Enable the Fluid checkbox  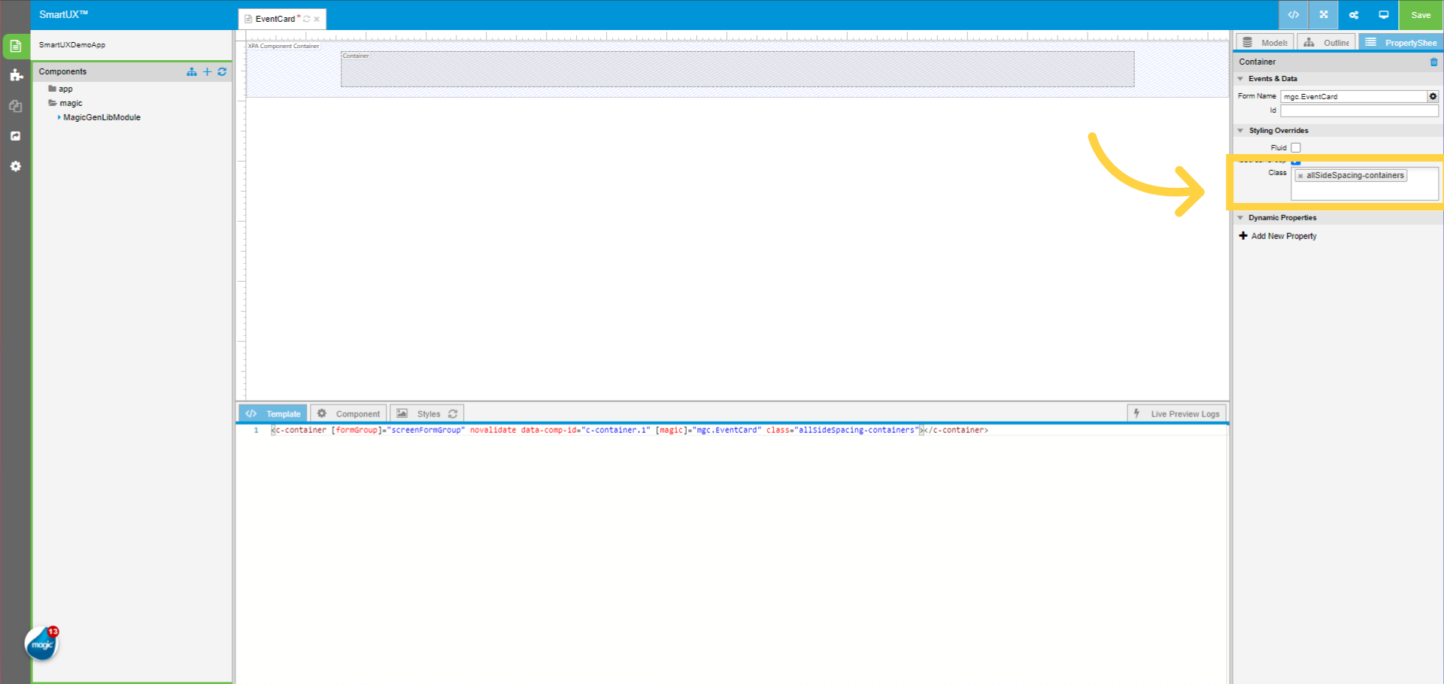[1295, 147]
